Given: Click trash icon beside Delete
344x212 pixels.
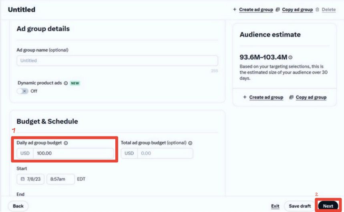Looking at the screenshot, I should click(x=317, y=10).
